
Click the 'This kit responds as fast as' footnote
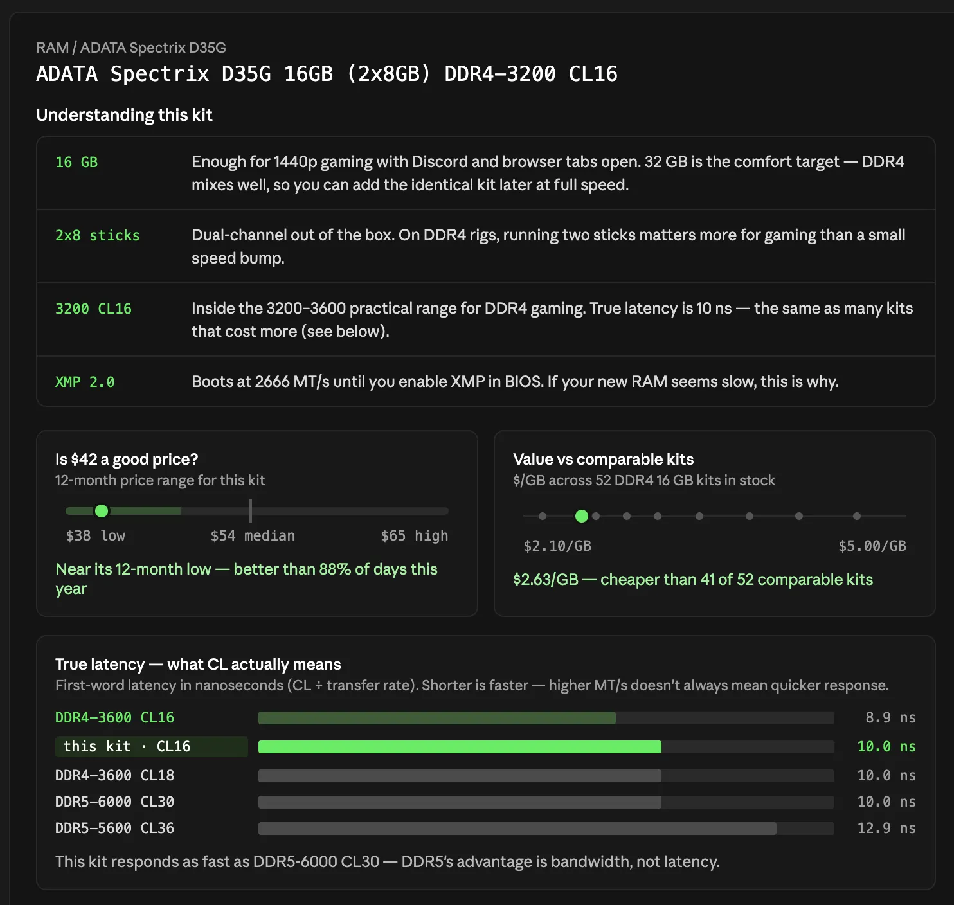click(x=388, y=862)
